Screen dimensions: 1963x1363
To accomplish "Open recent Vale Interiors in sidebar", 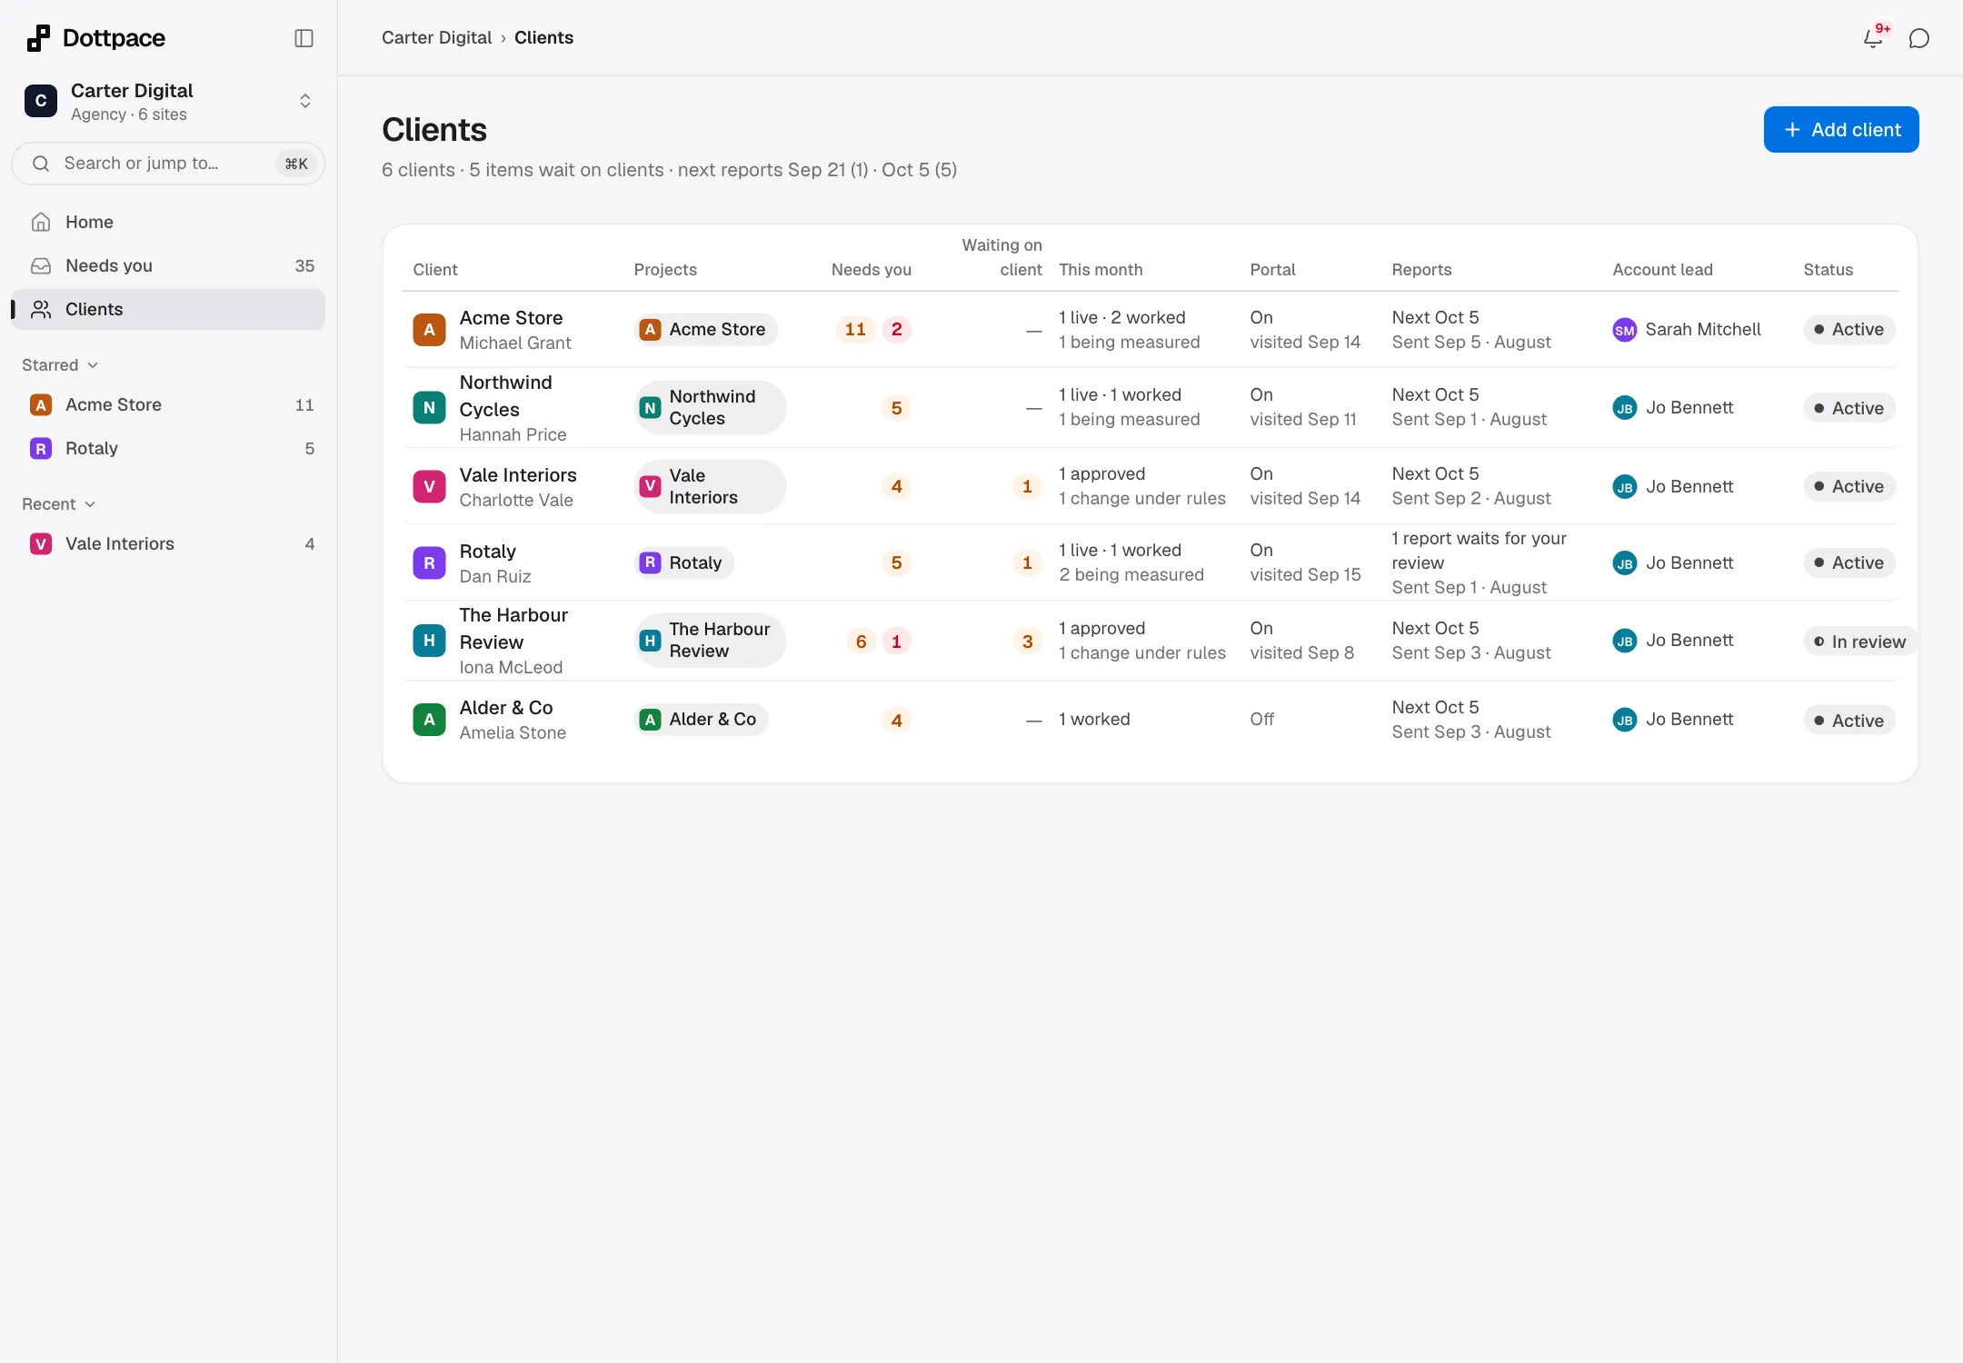I will coord(168,543).
